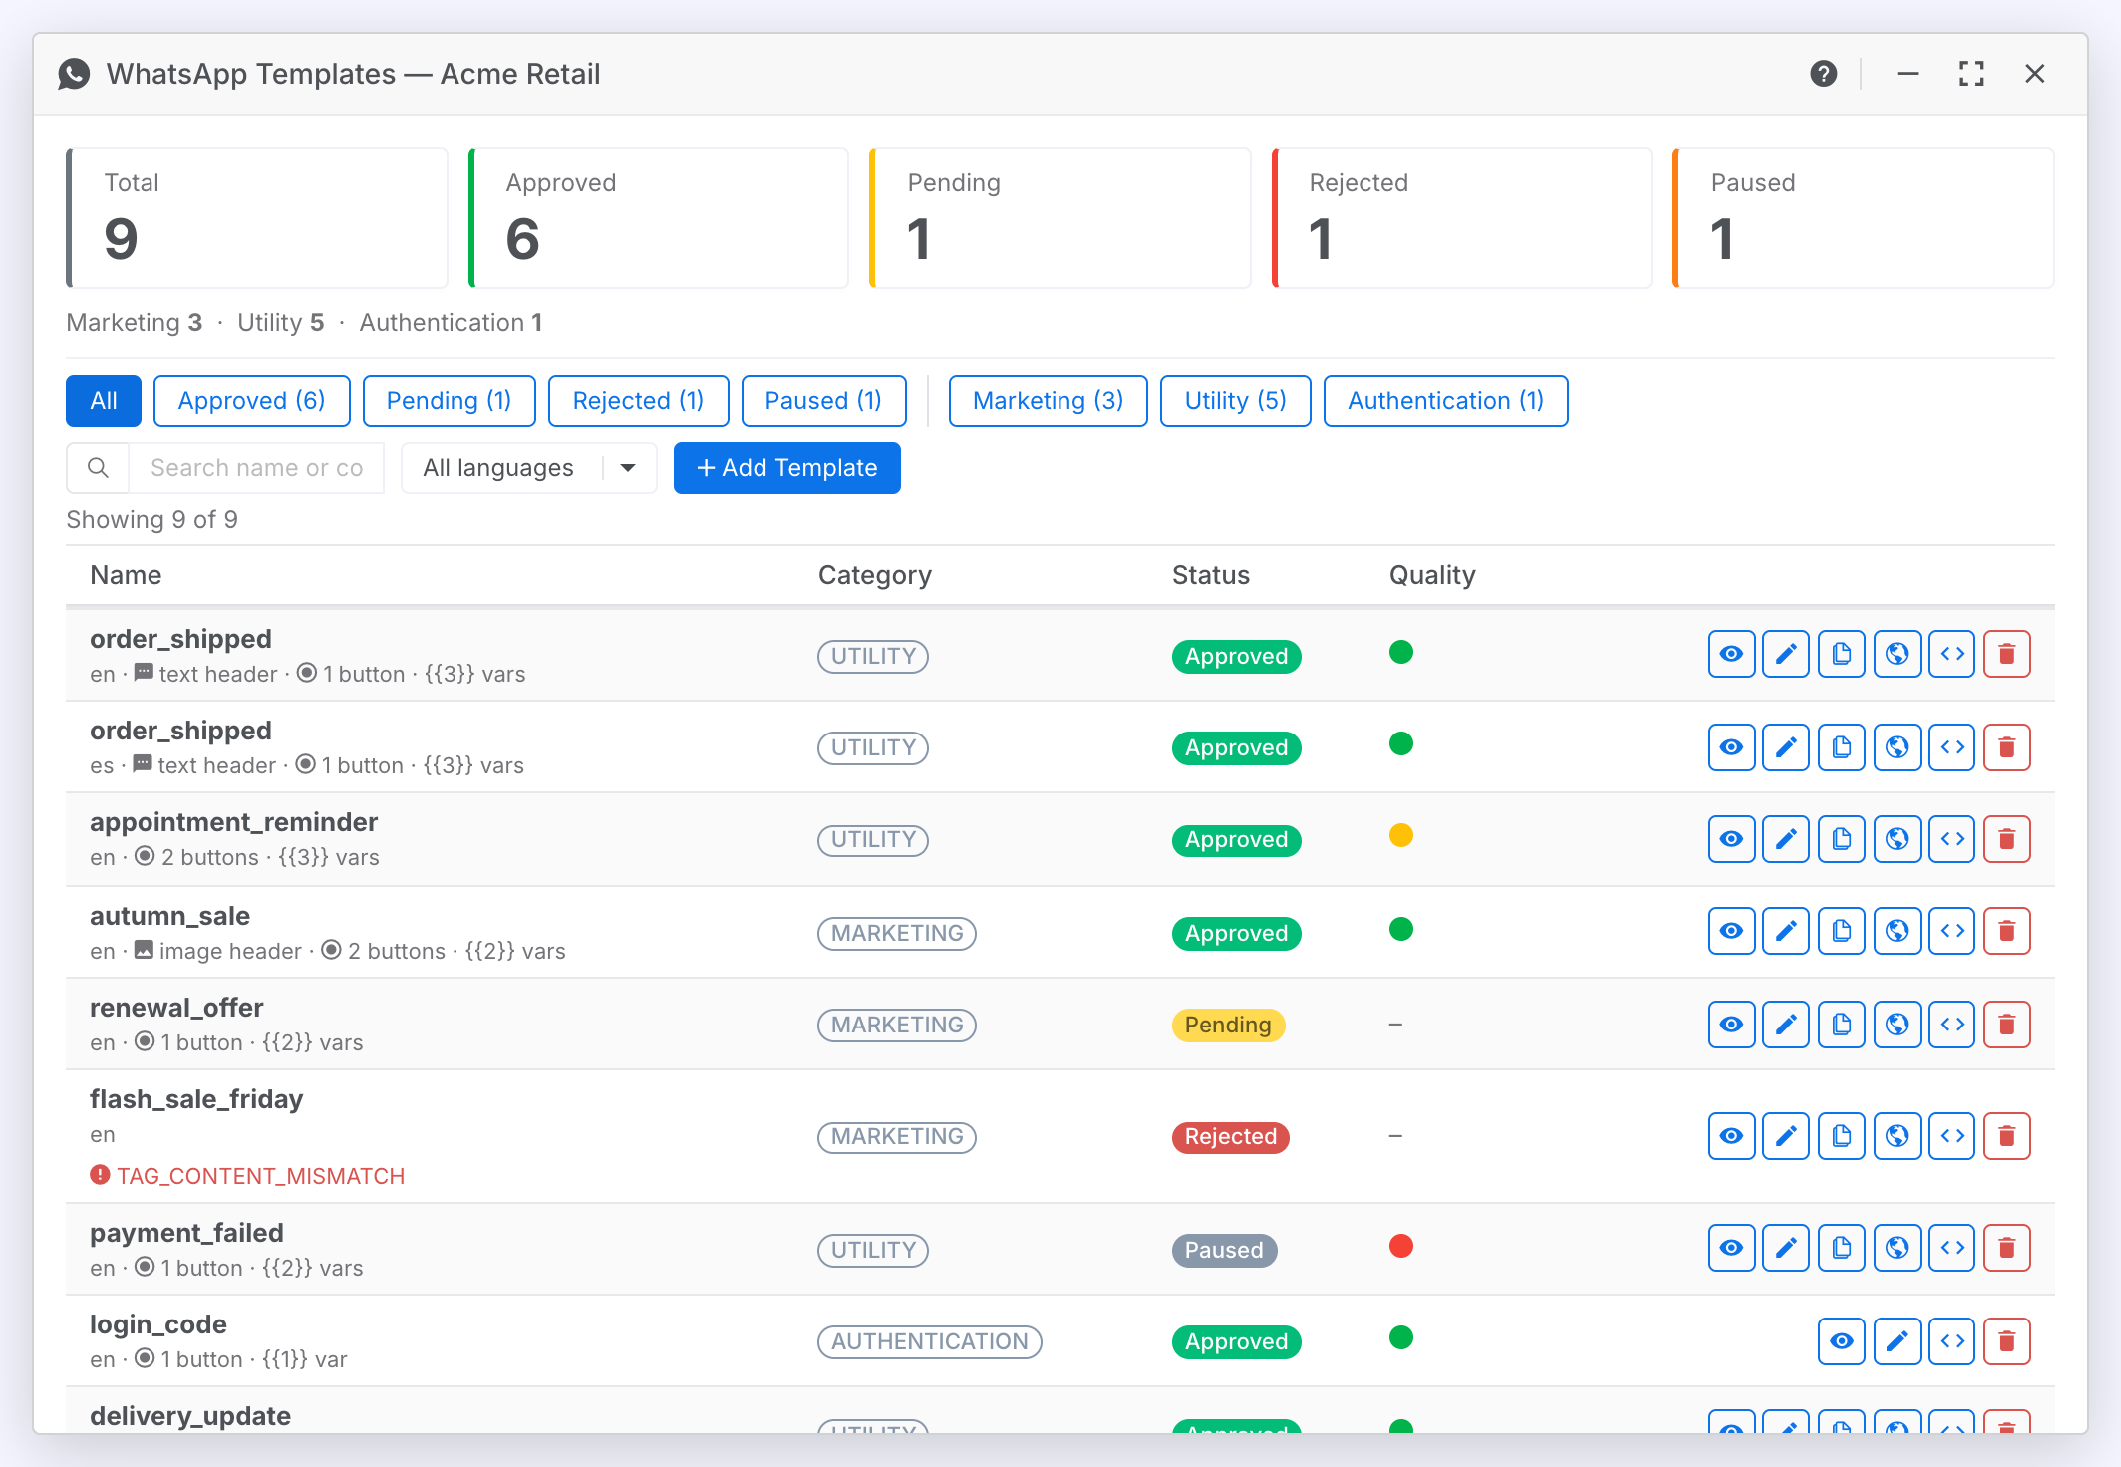Image resolution: width=2121 pixels, height=1467 pixels.
Task: Filter by Pending (1)
Action: (450, 401)
